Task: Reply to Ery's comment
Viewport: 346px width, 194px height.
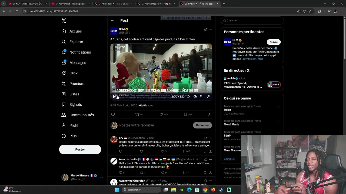Action: [x=121, y=151]
